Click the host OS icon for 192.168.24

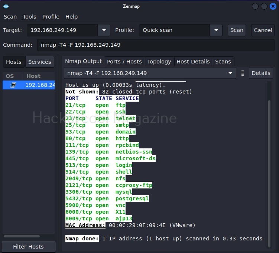pos(13,85)
